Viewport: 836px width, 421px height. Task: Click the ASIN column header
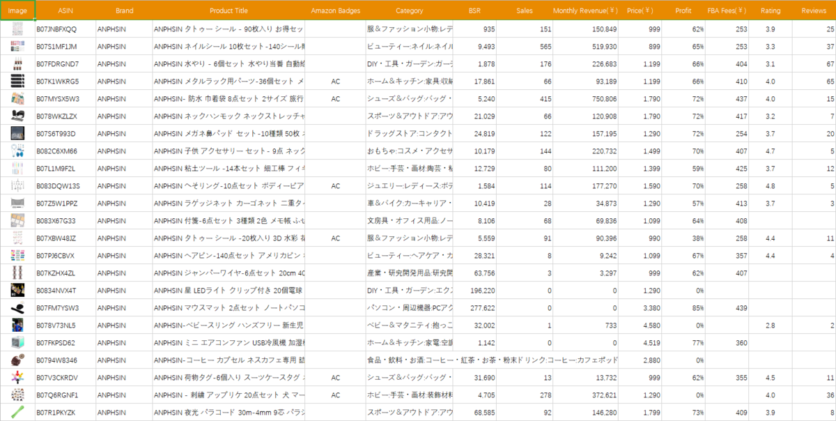pyautogui.click(x=65, y=10)
